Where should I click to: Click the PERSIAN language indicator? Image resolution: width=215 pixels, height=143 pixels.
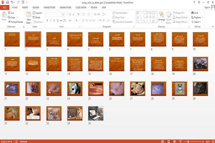point(24,142)
